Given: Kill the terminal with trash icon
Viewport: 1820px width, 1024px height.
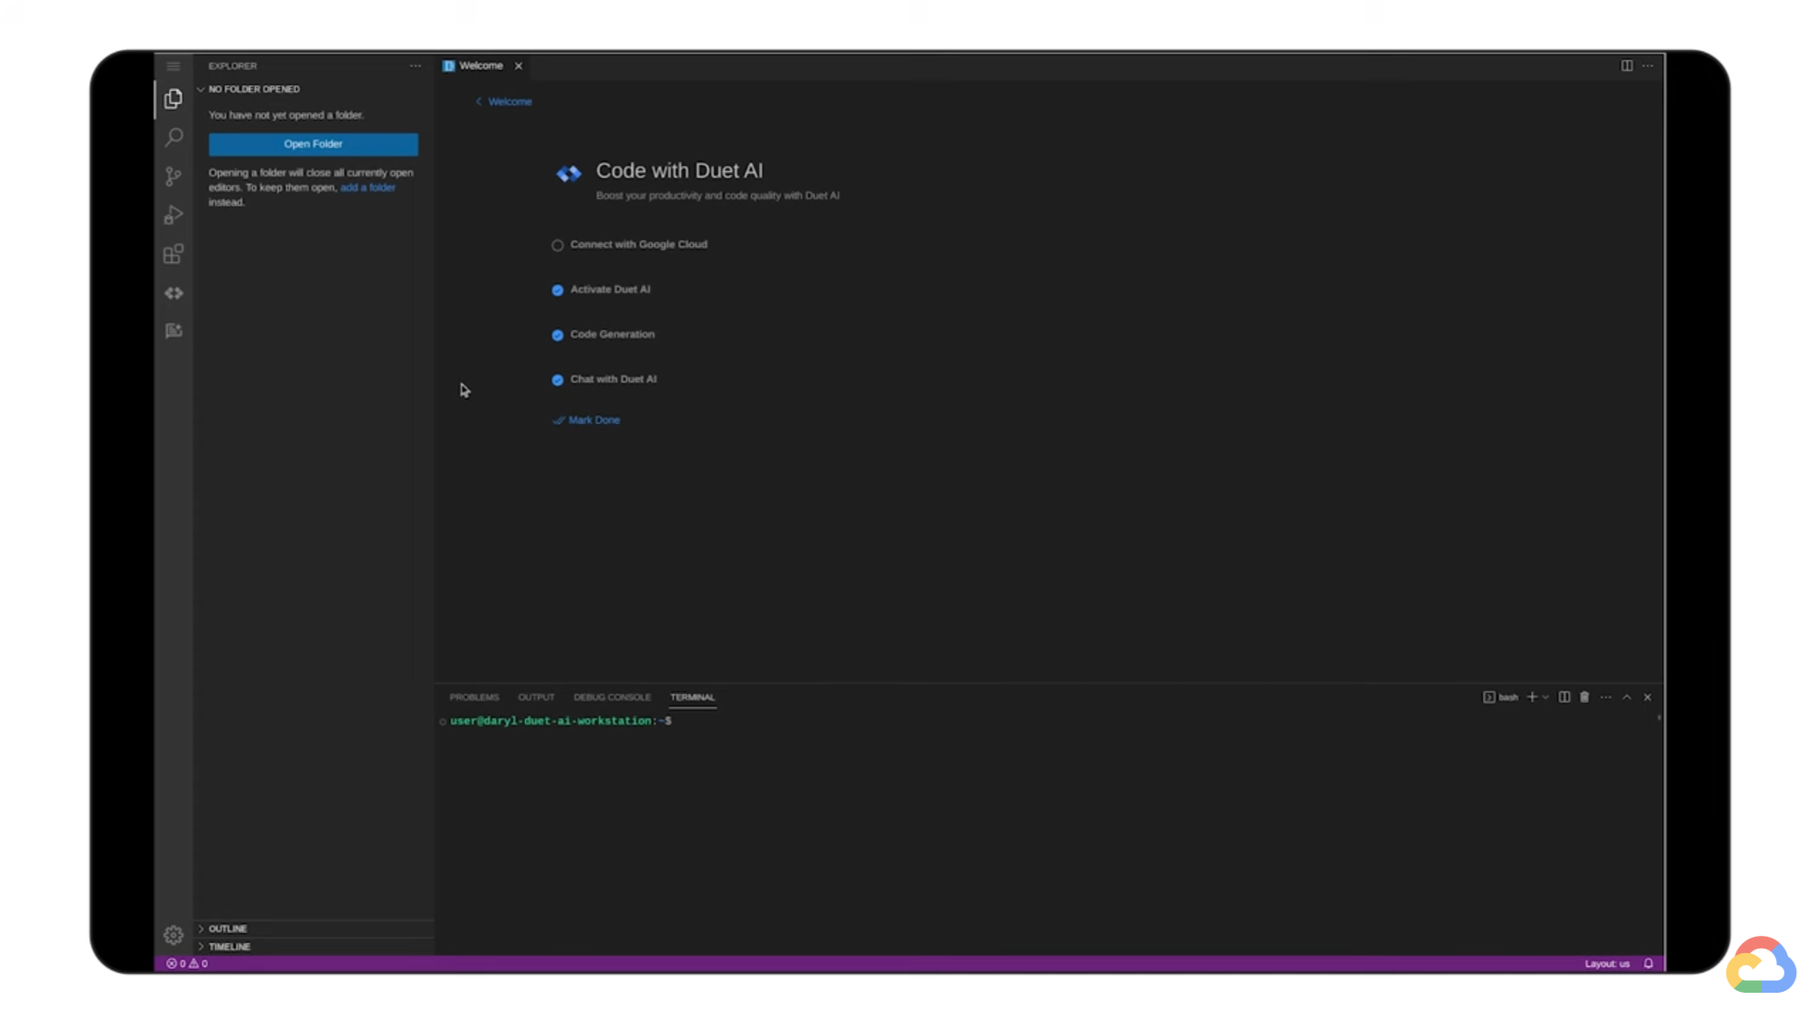Looking at the screenshot, I should point(1584,697).
